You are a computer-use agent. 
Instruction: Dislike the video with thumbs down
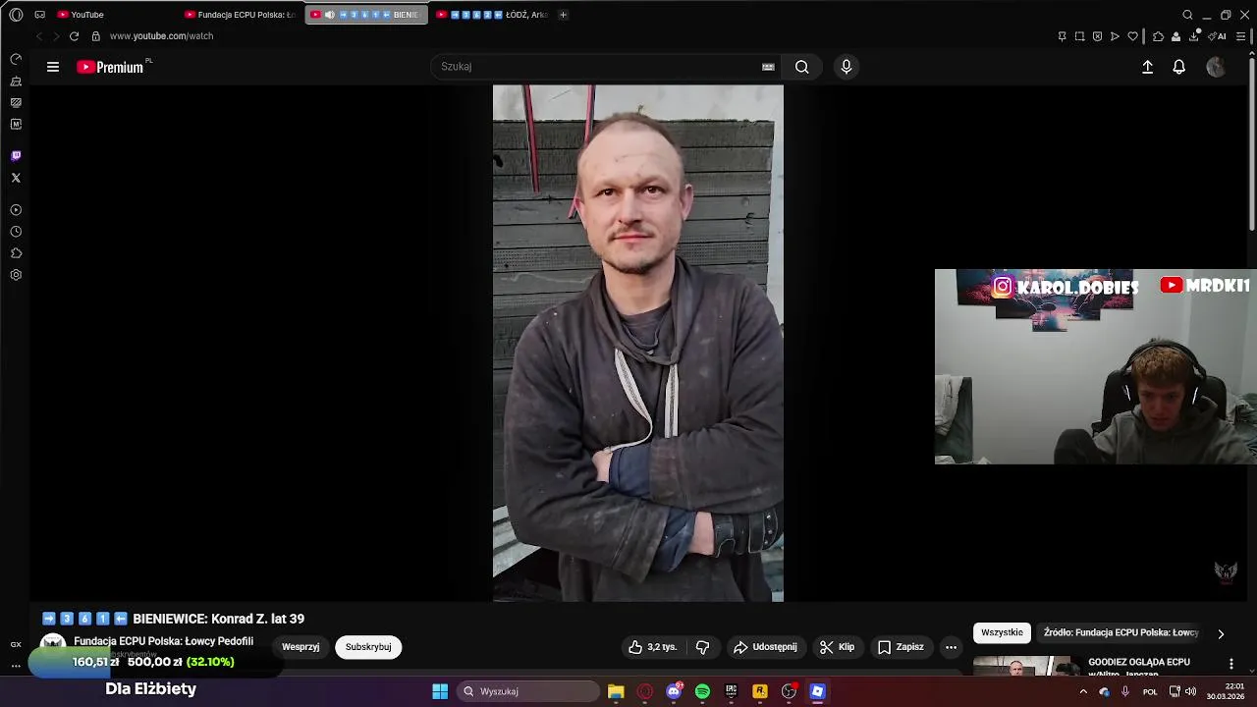tap(702, 647)
